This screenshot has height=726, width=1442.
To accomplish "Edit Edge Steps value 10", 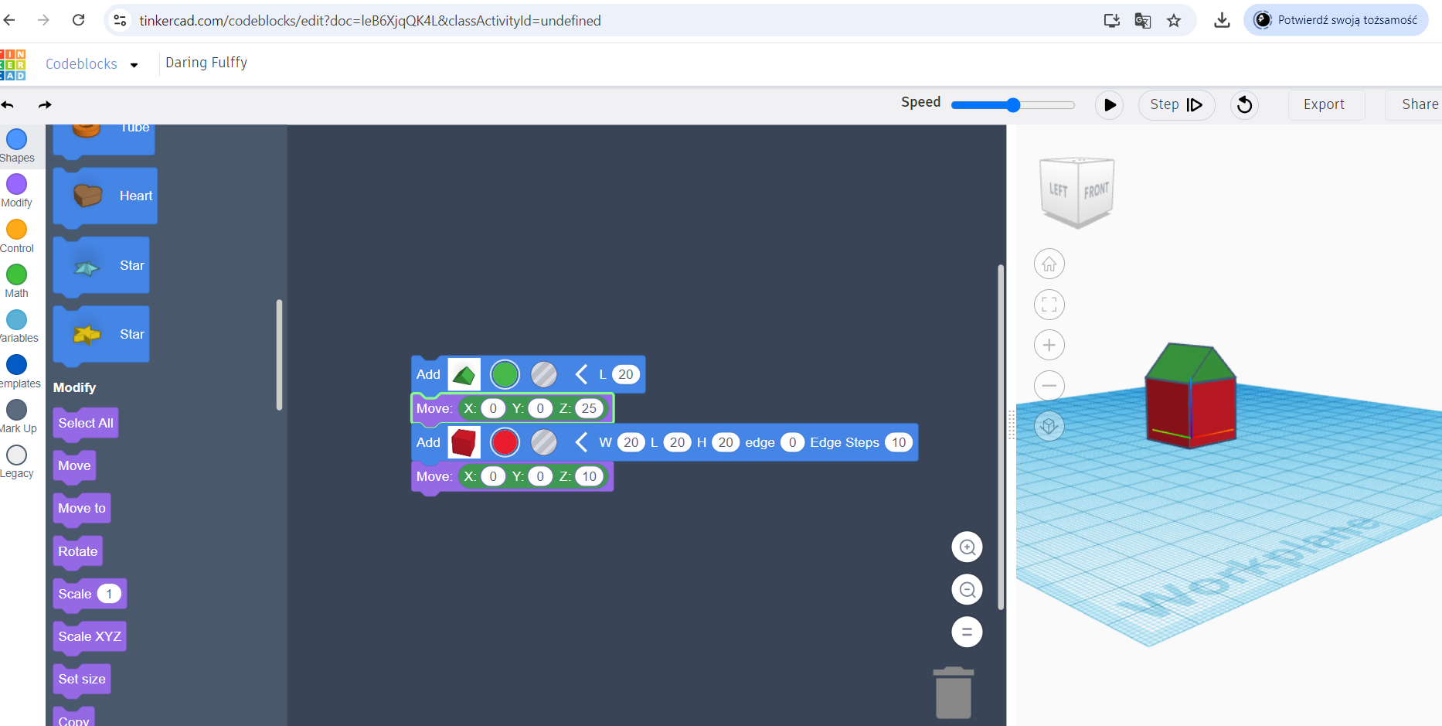I will tap(899, 443).
